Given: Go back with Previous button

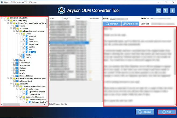Looking at the screenshot, I should tap(145, 112).
